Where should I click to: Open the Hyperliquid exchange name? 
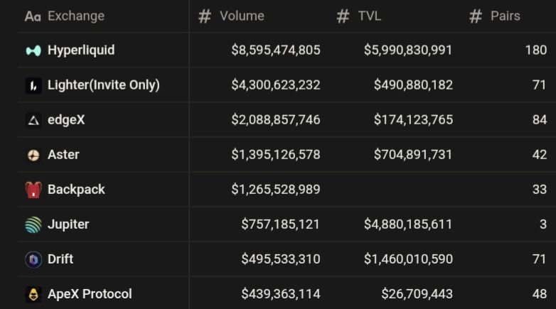click(x=81, y=50)
